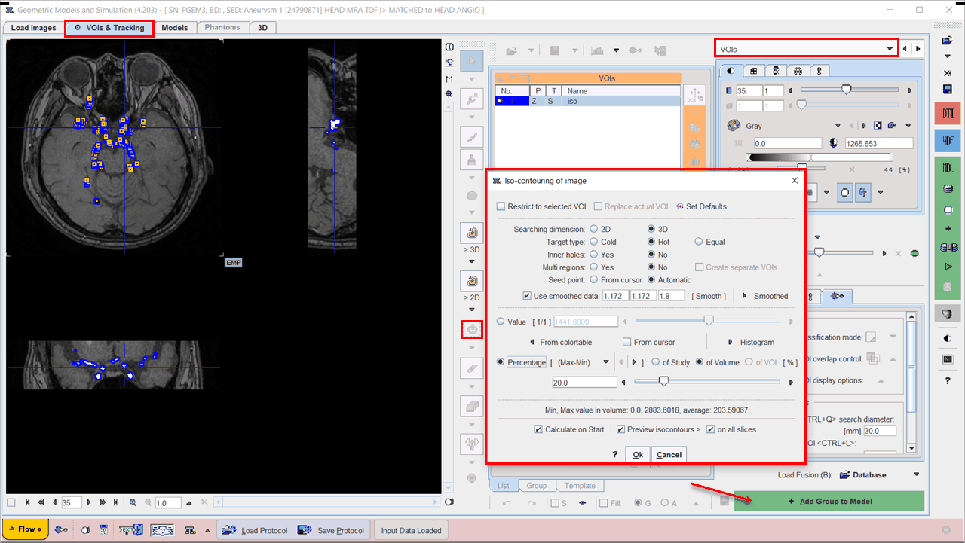The height and width of the screenshot is (543, 965).
Task: Click the statistics histogram icon in the VOIs toolbar
Action: pos(598,50)
